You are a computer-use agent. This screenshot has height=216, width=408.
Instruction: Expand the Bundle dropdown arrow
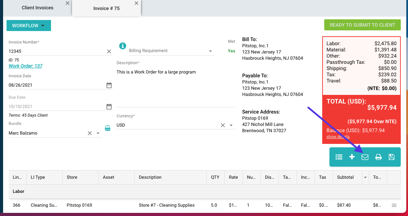(x=98, y=133)
